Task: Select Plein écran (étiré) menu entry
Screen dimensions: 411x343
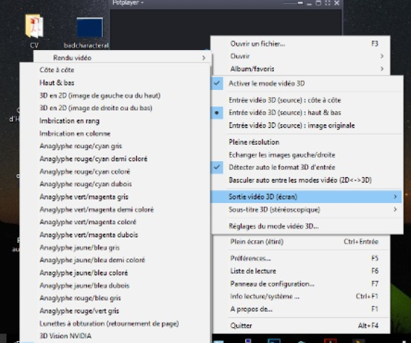Action: (301, 241)
